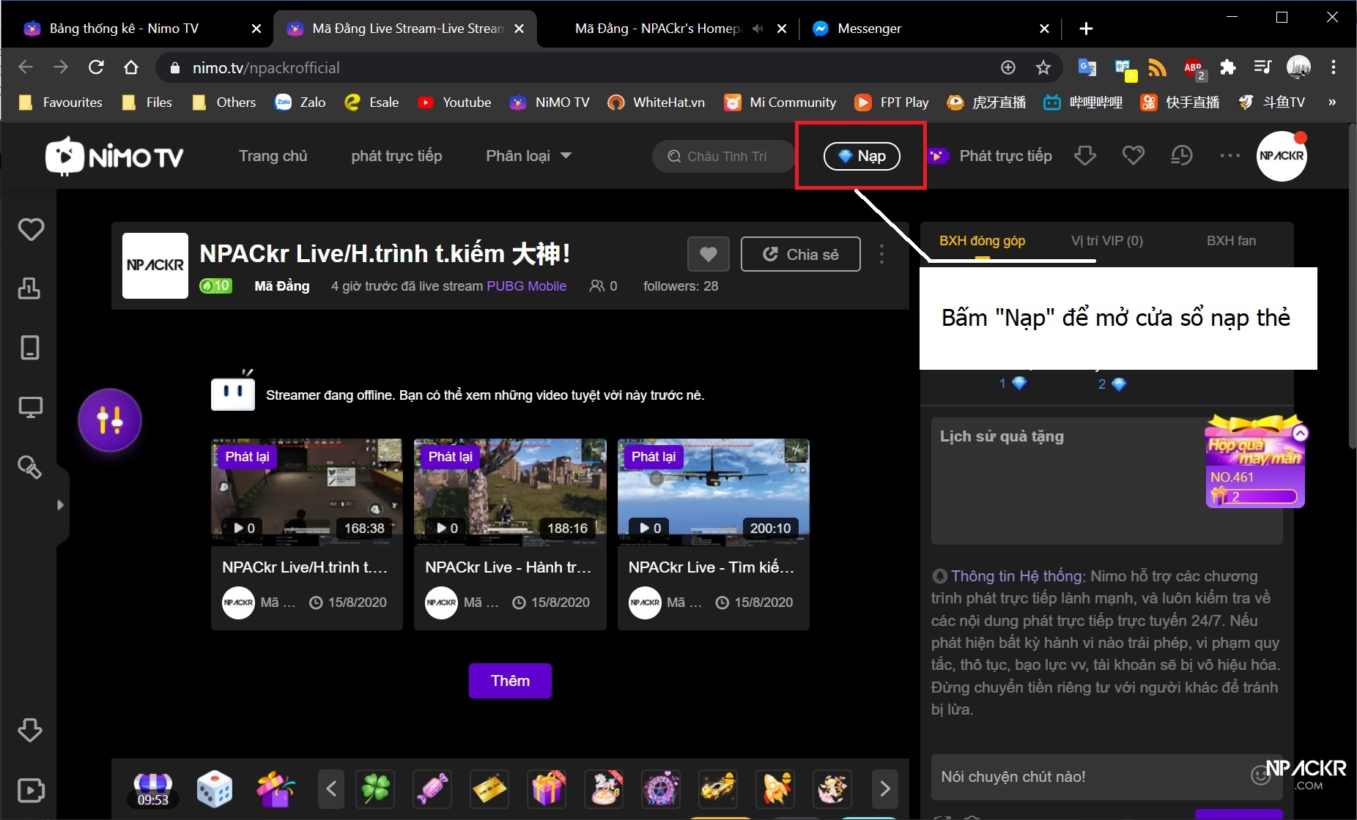Select the rocket gift
Viewport: 1357px width, 820px height.
click(x=775, y=789)
